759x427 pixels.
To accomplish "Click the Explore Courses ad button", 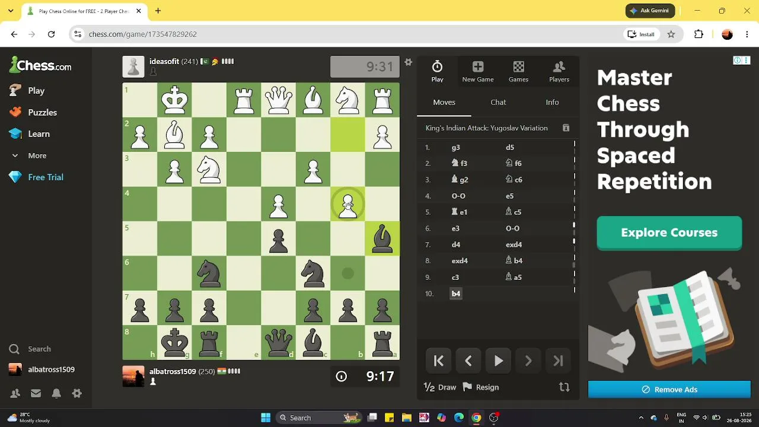I will point(669,233).
